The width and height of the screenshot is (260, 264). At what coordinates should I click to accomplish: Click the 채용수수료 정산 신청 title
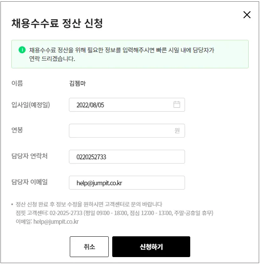[57, 23]
